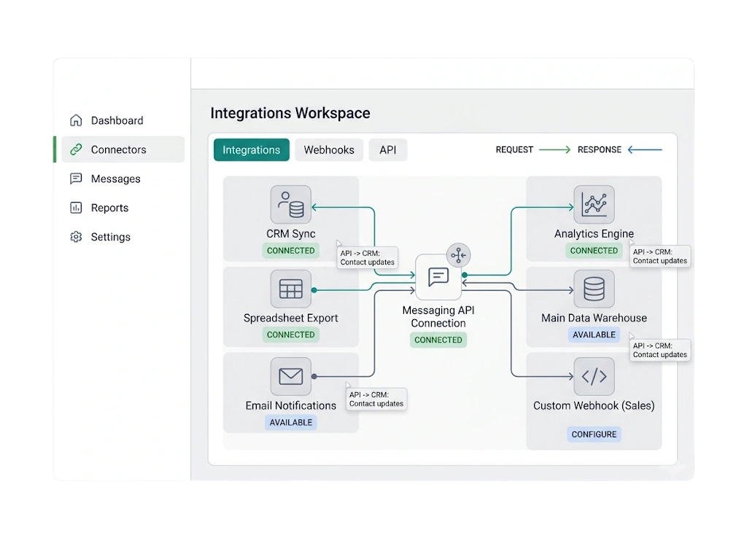Viewport: 747px width, 540px height.
Task: Click the CONNECTED badge under Messaging API Connection
Action: tap(438, 340)
